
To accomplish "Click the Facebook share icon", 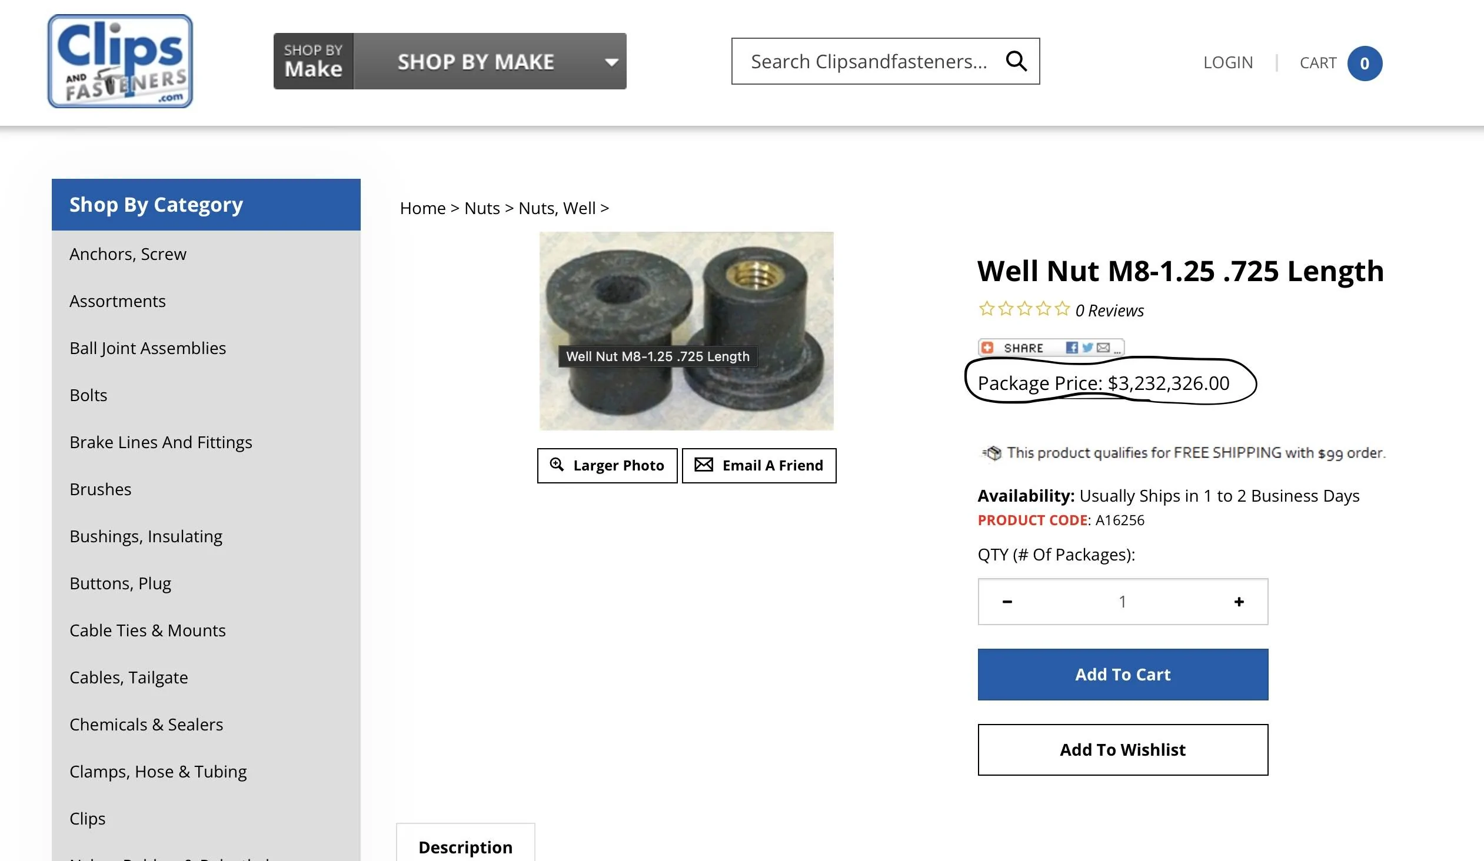I will pos(1072,347).
